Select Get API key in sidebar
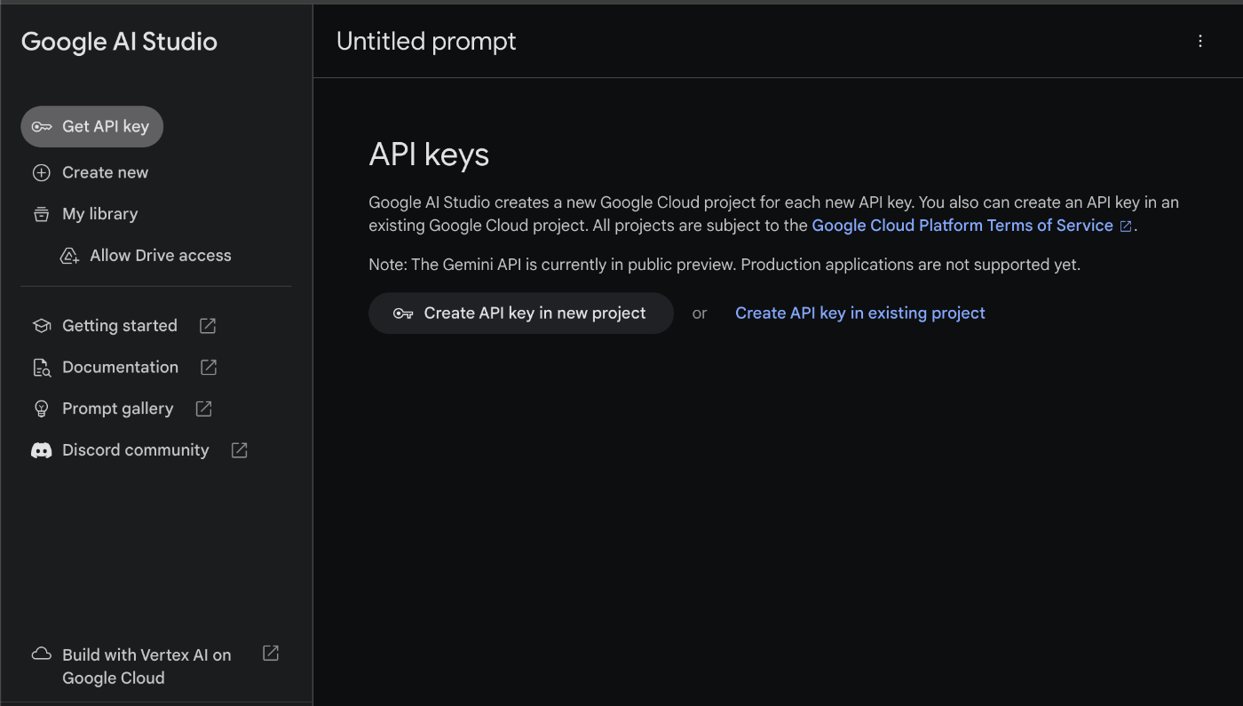This screenshot has height=706, width=1243. 106,127
